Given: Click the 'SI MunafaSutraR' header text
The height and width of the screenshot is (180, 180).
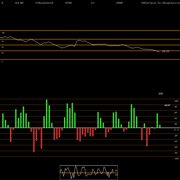Looking at the screenshot, I should click(x=44, y=3).
